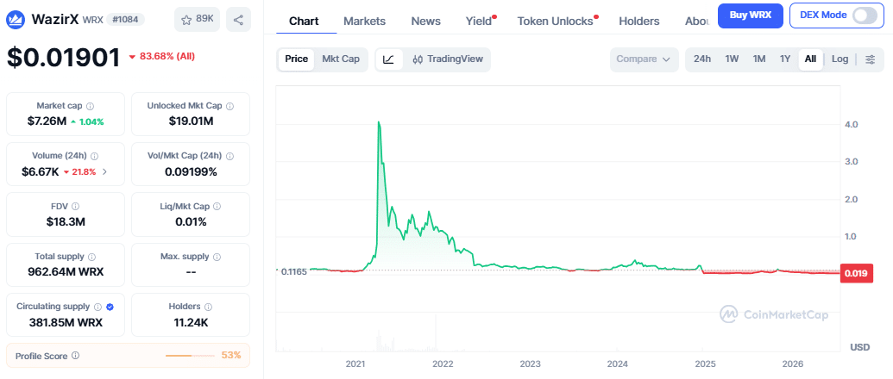Open Volume (24h) info icon

tap(95, 156)
